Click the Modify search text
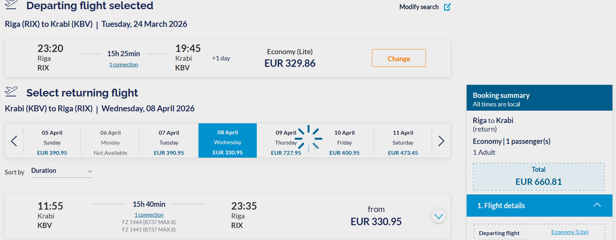Viewport: 616px width, 240px height. pos(419,7)
